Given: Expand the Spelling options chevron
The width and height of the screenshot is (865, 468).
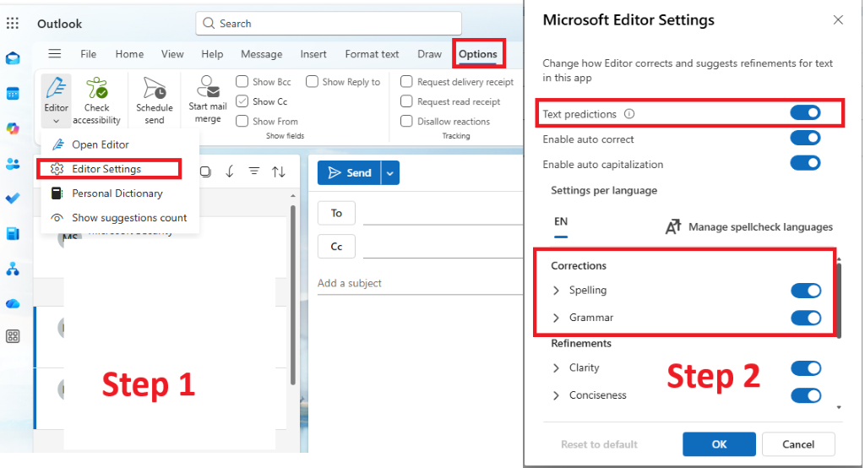Looking at the screenshot, I should [x=556, y=291].
